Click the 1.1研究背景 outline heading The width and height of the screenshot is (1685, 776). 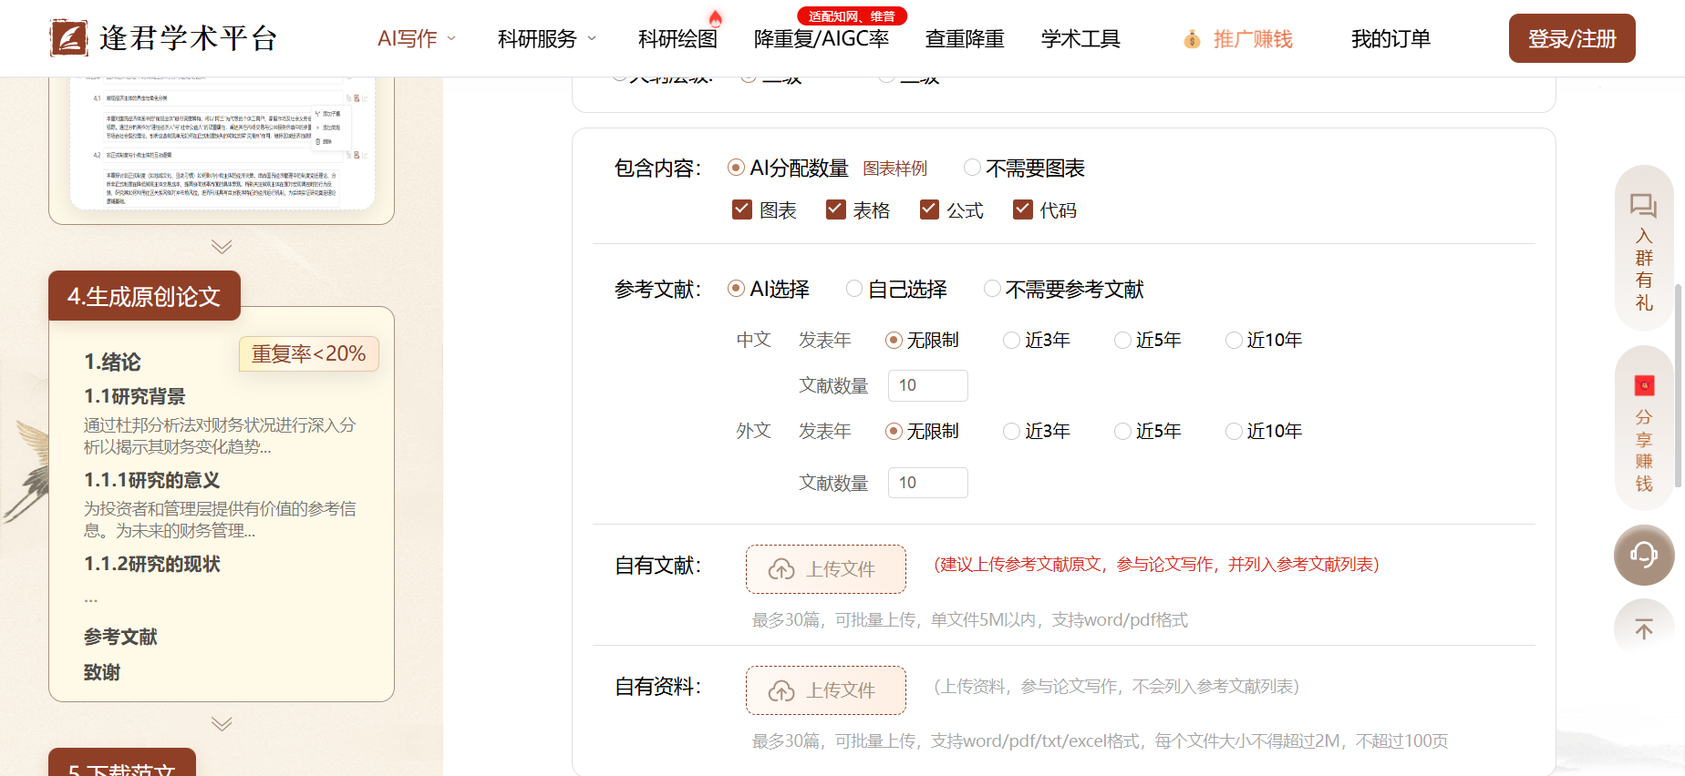pos(135,396)
